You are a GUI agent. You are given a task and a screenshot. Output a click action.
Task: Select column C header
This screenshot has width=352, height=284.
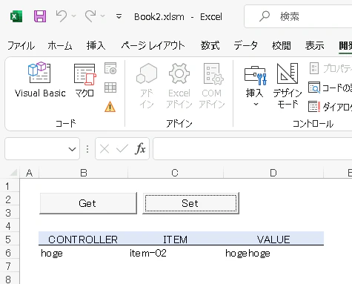[175, 173]
